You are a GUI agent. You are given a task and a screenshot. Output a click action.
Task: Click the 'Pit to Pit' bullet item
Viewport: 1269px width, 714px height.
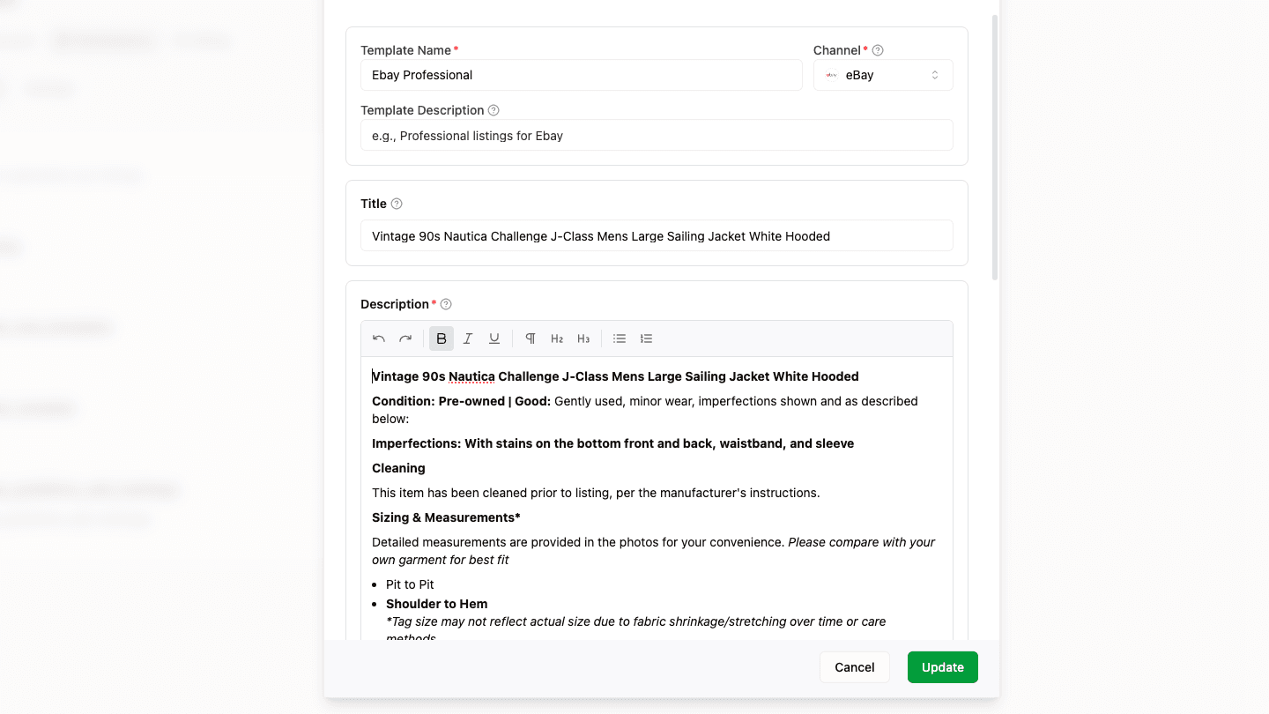point(410,584)
